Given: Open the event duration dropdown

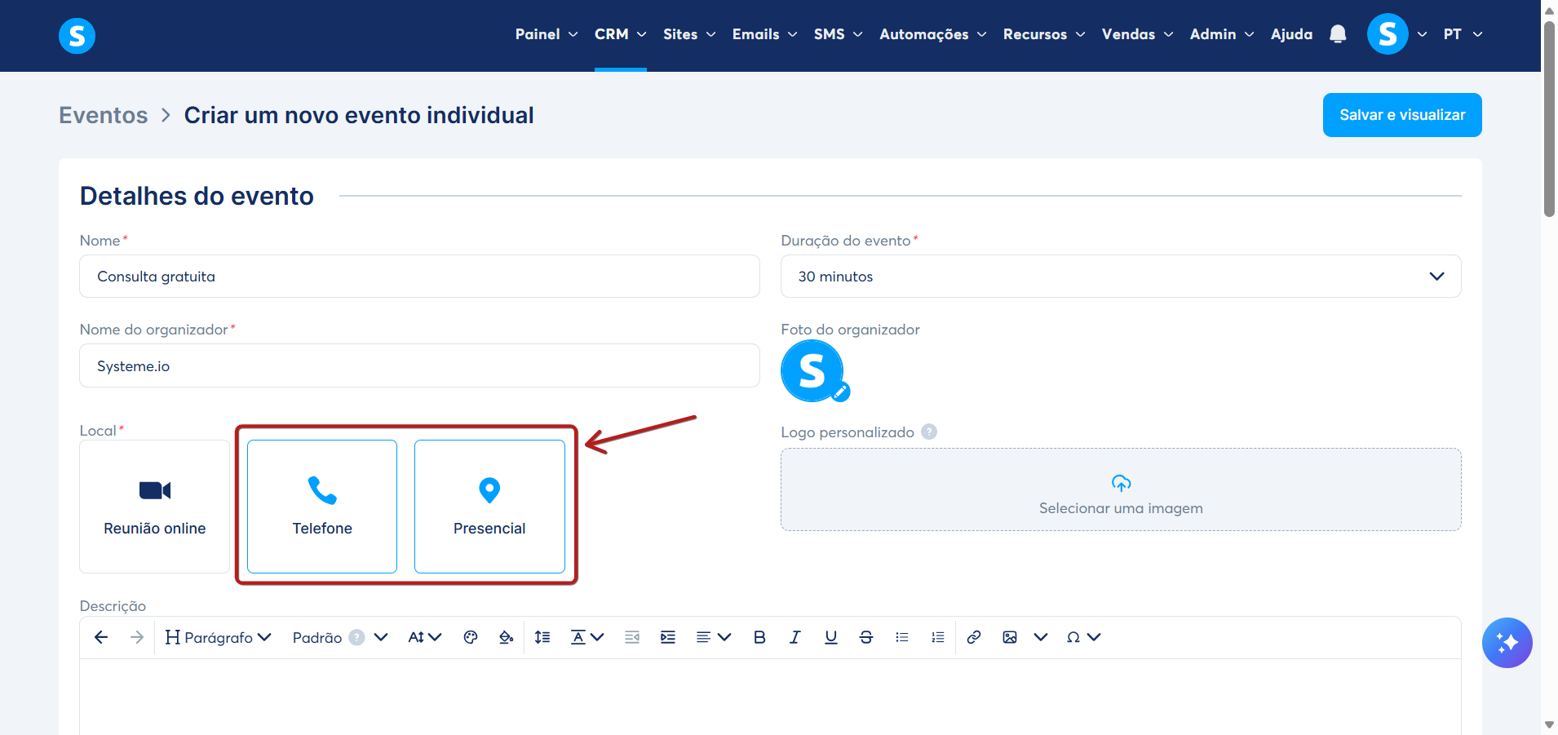Looking at the screenshot, I should pyautogui.click(x=1121, y=277).
